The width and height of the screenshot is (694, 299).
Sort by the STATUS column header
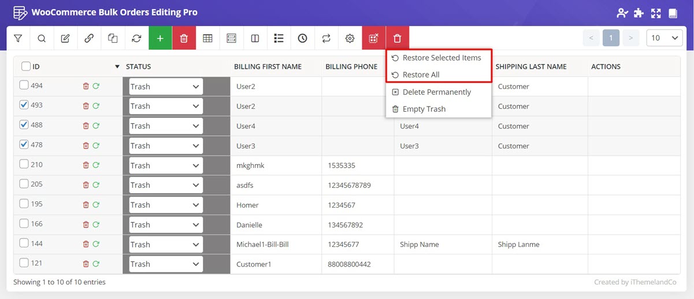(139, 67)
